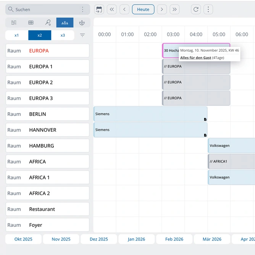
Task: Select the lotus wellness view icon
Action: coord(82,23)
